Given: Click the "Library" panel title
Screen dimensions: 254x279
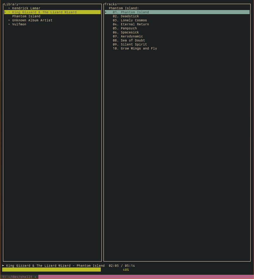Looking at the screenshot, I should pos(8,3).
